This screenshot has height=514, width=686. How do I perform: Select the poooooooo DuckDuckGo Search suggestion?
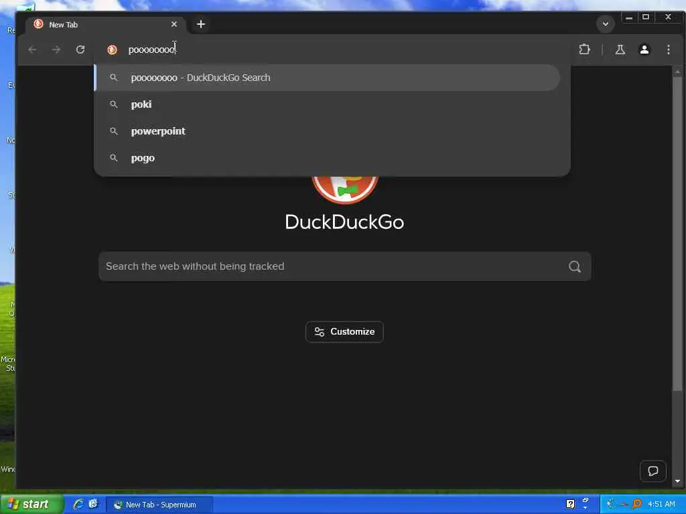tap(327, 78)
